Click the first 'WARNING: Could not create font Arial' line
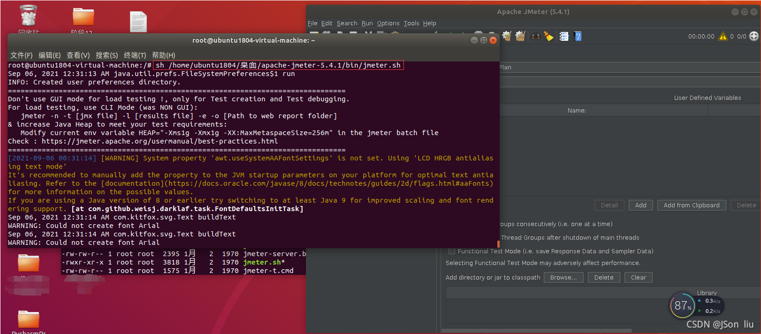The height and width of the screenshot is (334, 761). 84,226
